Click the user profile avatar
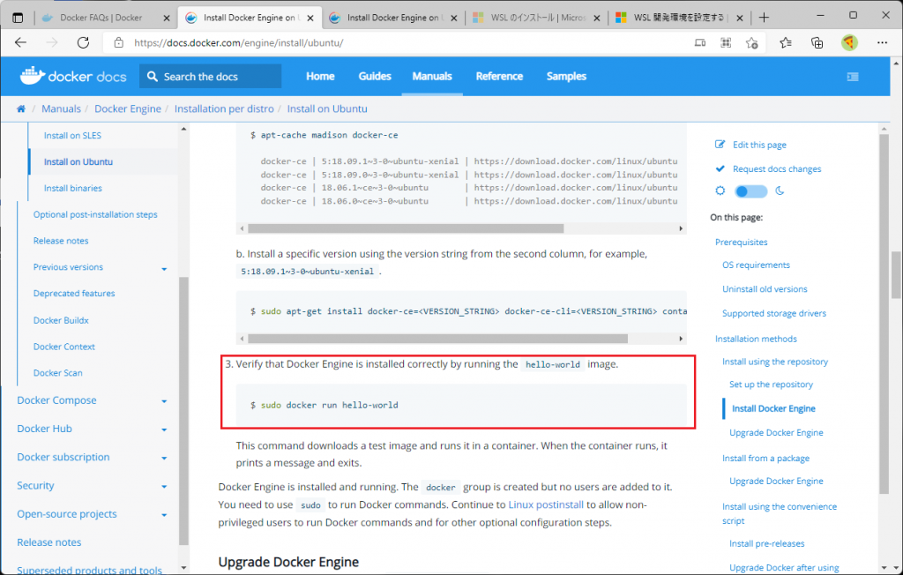Image resolution: width=903 pixels, height=575 pixels. (849, 42)
